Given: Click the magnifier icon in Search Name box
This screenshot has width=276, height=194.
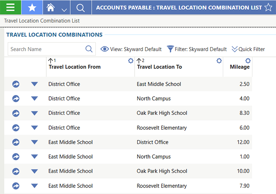Looking at the screenshot, I should (89, 49).
